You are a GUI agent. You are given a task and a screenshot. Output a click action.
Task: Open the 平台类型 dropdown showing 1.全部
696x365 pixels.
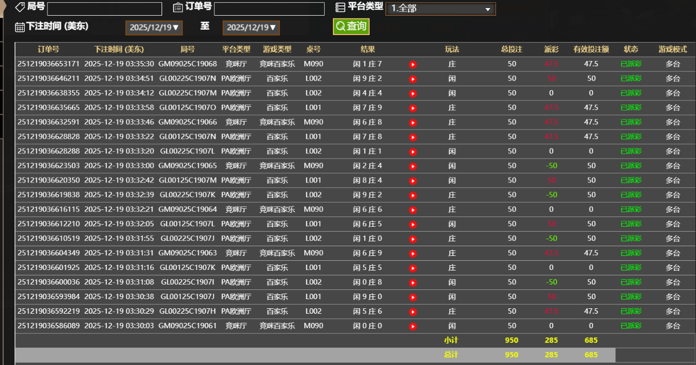tap(440, 9)
